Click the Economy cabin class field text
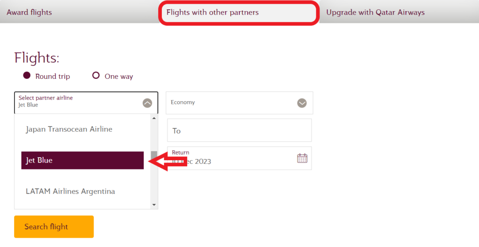Image resolution: width=479 pixels, height=247 pixels. [183, 102]
